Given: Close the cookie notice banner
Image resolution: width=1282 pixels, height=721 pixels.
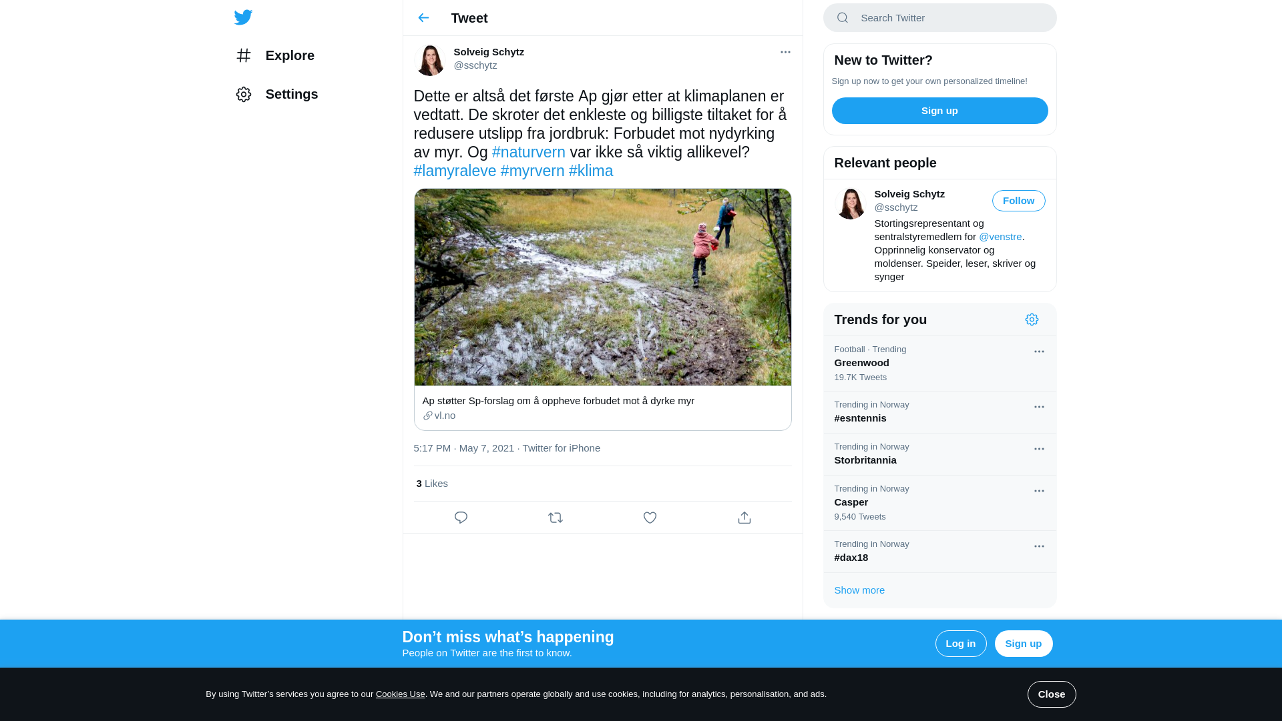Looking at the screenshot, I should [1051, 694].
